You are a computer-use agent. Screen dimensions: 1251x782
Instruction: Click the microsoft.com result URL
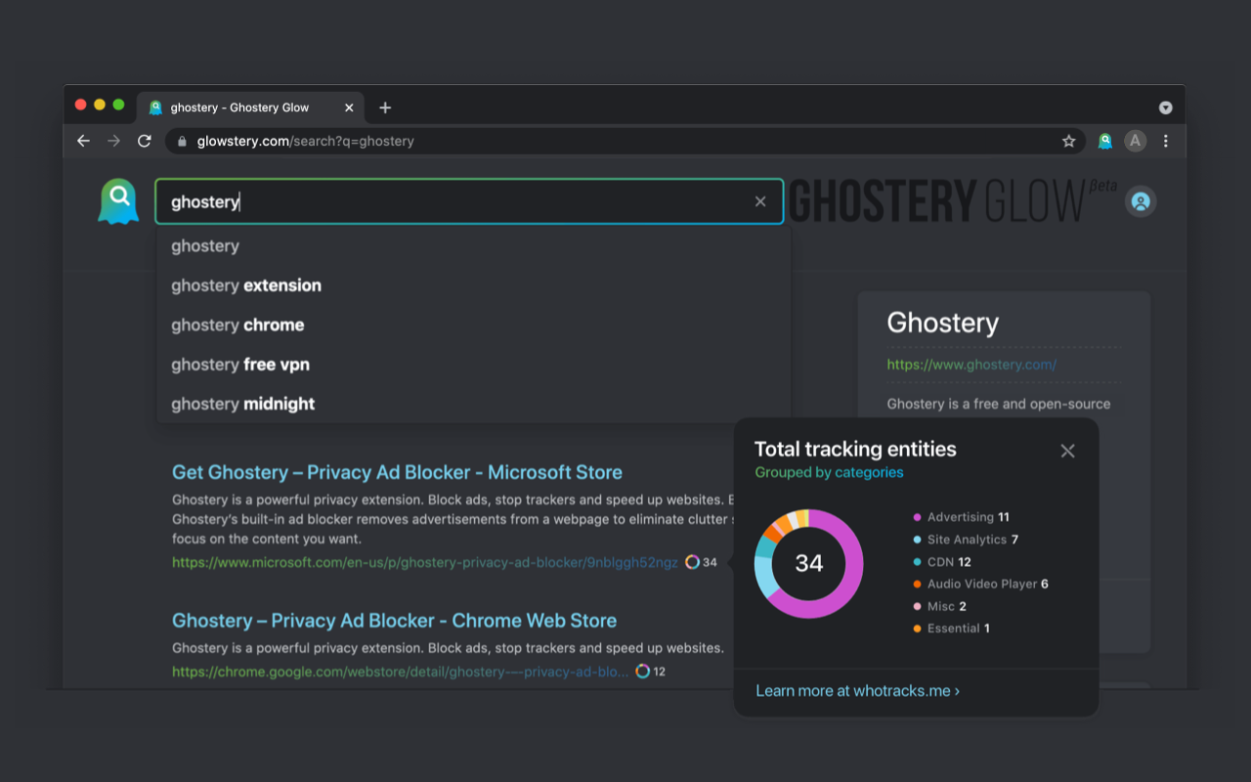[425, 562]
